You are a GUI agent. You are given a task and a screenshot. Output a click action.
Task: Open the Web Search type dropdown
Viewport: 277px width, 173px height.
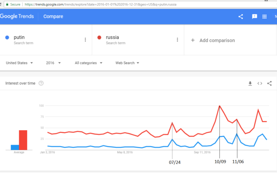click(127, 63)
